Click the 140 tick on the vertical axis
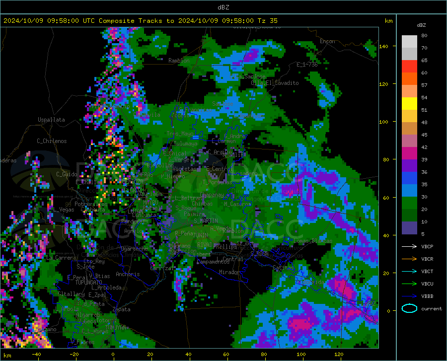The image size is (447, 361). 384,46
